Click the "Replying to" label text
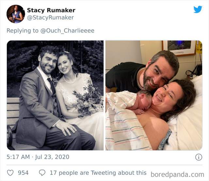This screenshot has height=181, width=209. click(23, 31)
